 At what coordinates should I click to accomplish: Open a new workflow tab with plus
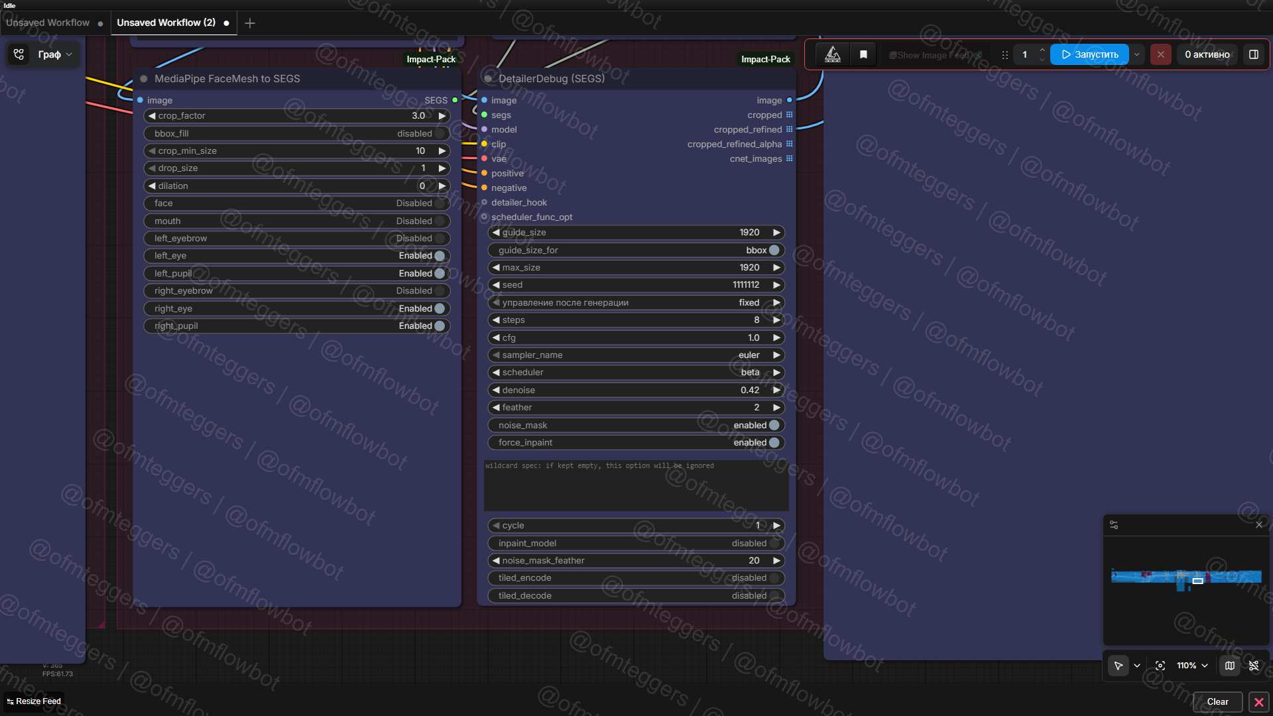(x=250, y=23)
